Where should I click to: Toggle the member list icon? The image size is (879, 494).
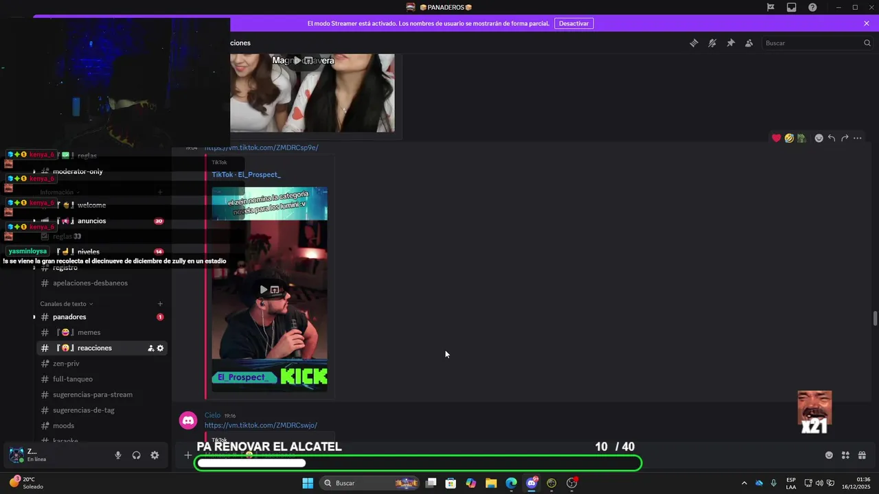point(749,43)
